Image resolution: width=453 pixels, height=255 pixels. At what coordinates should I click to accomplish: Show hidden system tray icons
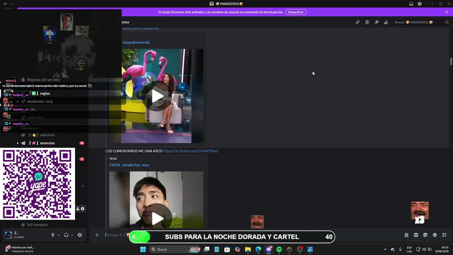point(385,249)
